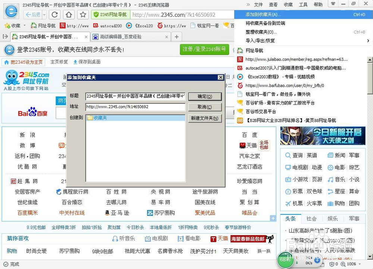Click the 100% zoom control in status bar

coord(351,264)
